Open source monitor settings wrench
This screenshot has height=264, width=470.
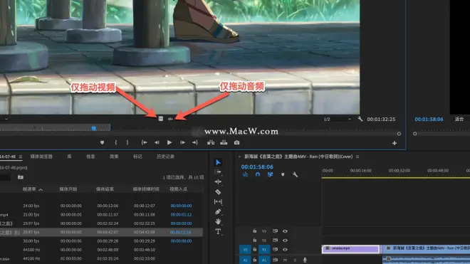tap(360, 119)
